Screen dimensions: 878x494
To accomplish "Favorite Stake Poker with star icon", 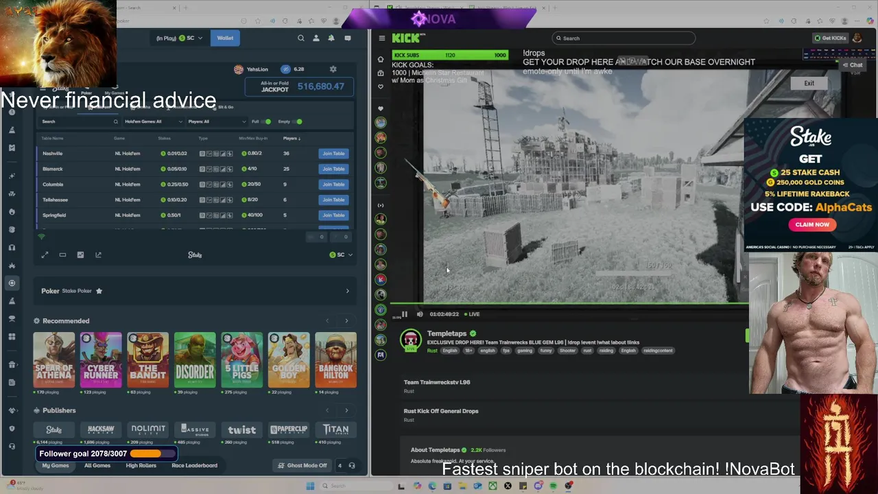I will 99,291.
